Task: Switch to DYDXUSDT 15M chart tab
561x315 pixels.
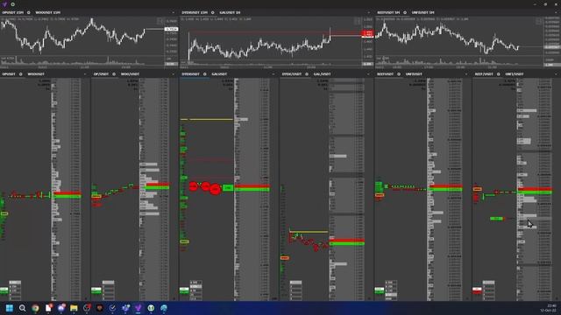Action: [x=195, y=12]
